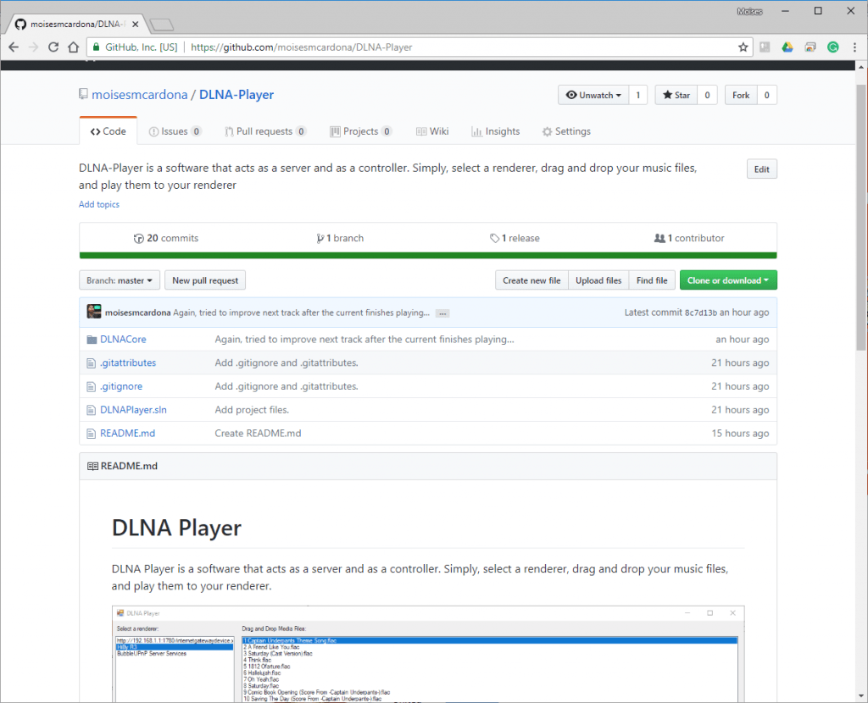Click the grey extension icon beside the star
Screen dimensions: 868x703
tap(765, 47)
